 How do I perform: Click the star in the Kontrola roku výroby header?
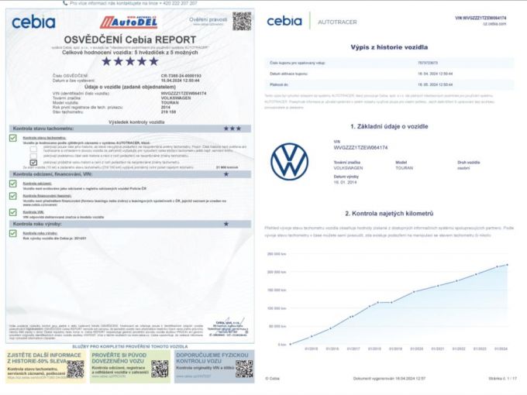[226, 224]
